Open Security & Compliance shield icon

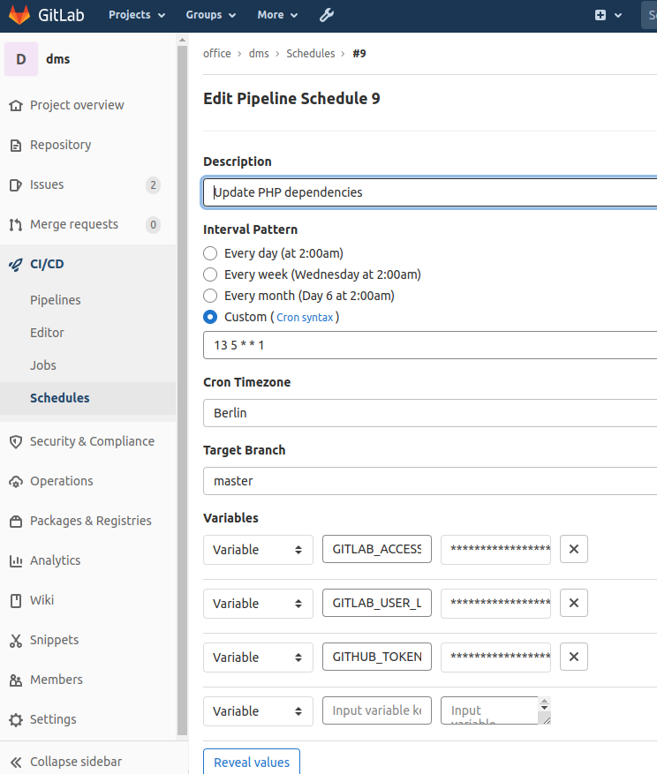[15, 441]
